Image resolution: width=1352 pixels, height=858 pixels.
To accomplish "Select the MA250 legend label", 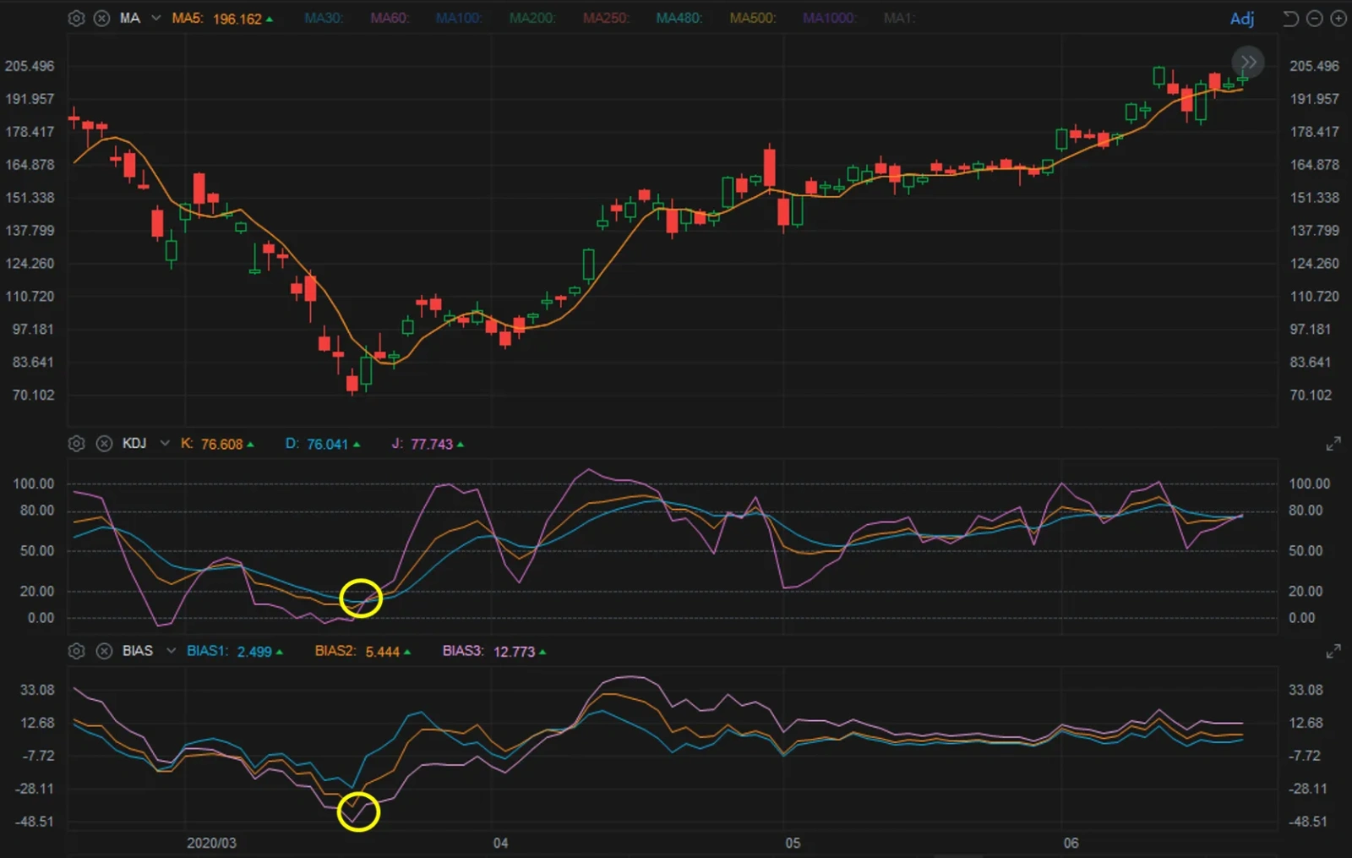I will pyautogui.click(x=605, y=18).
